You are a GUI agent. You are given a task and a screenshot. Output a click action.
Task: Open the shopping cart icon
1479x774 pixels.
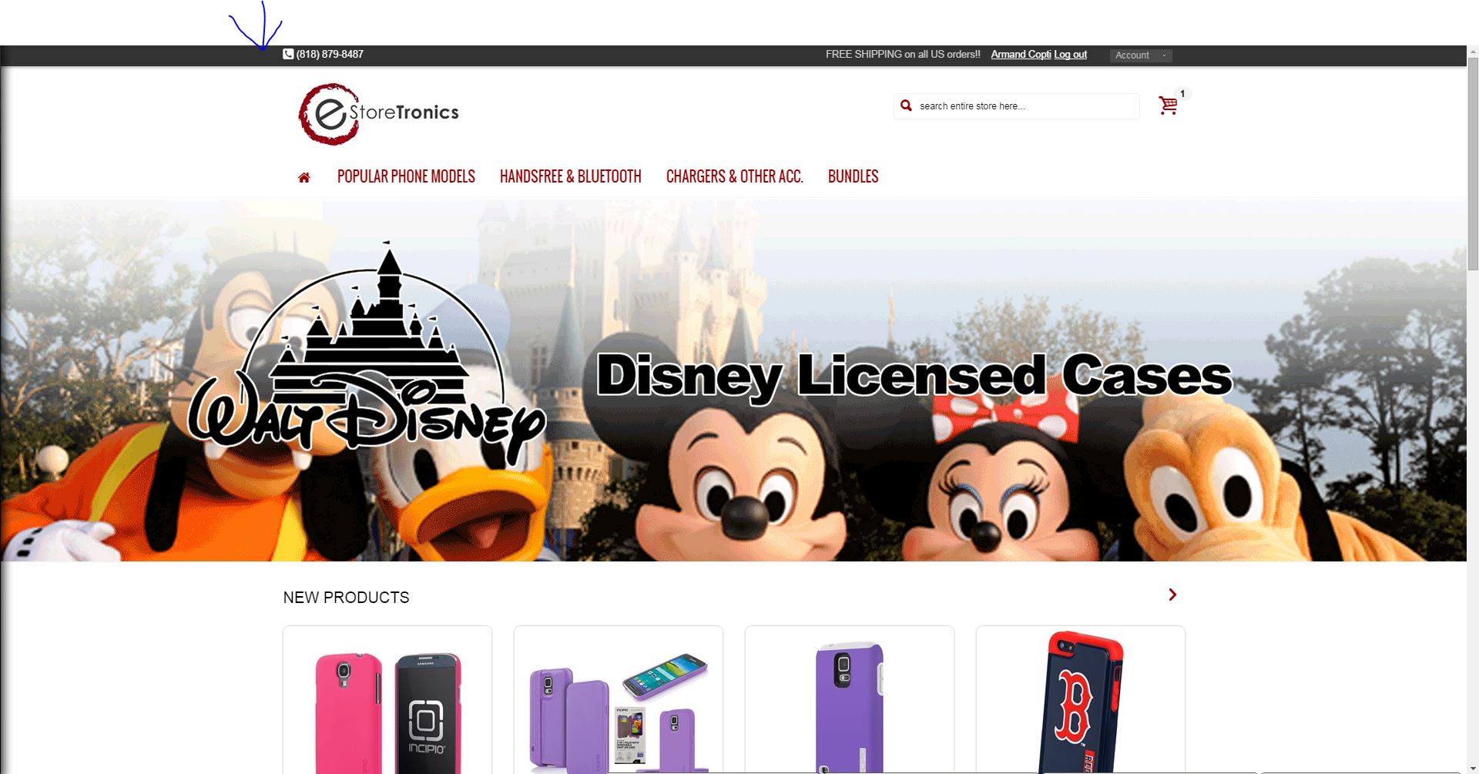[x=1168, y=106]
